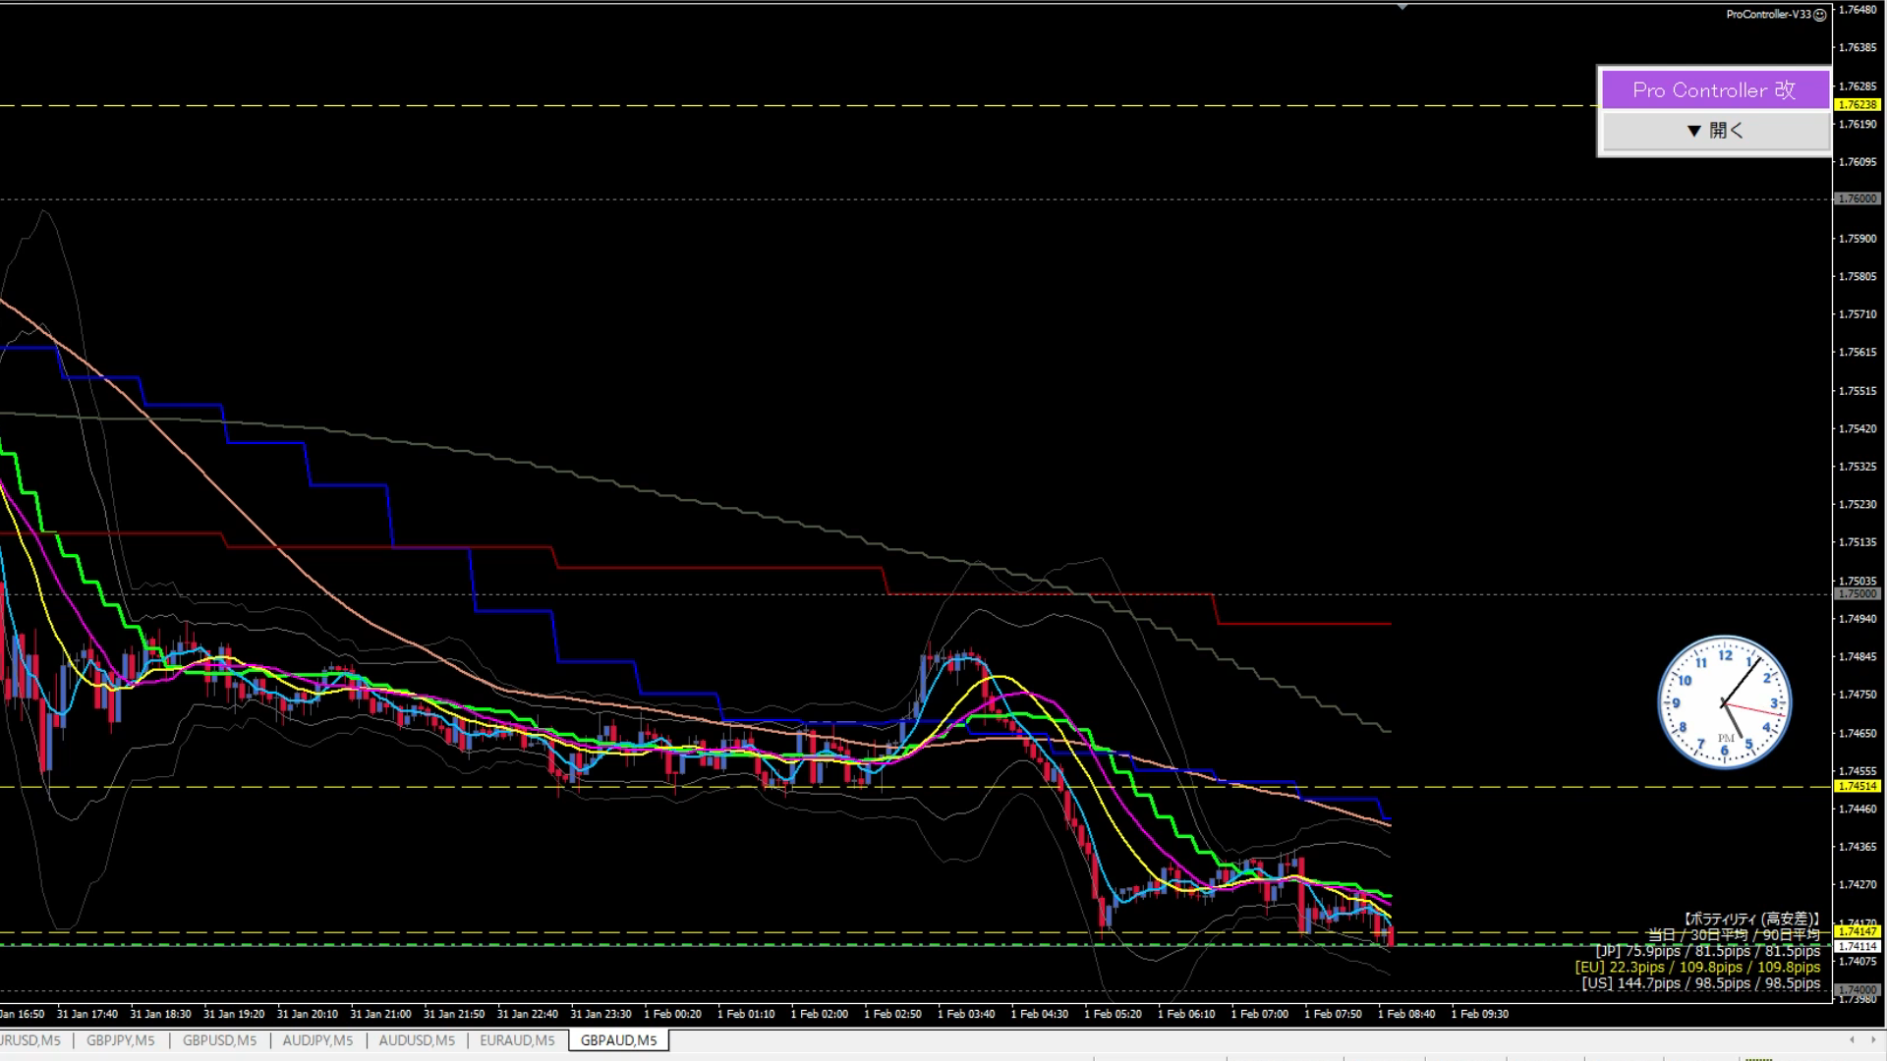
Task: Click the 1 Feb 09:30 time axis label
Action: pos(1480,1014)
